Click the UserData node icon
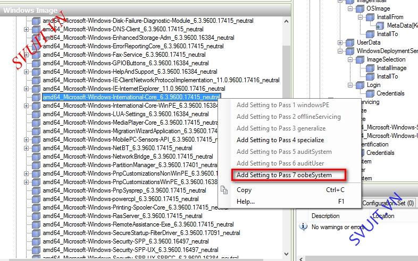This screenshot has height=261, width=418. click(350, 42)
